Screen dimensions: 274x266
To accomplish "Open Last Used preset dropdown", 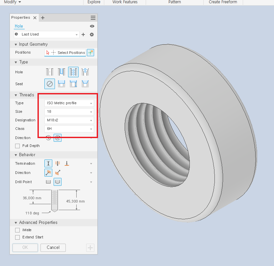I will click(47, 35).
